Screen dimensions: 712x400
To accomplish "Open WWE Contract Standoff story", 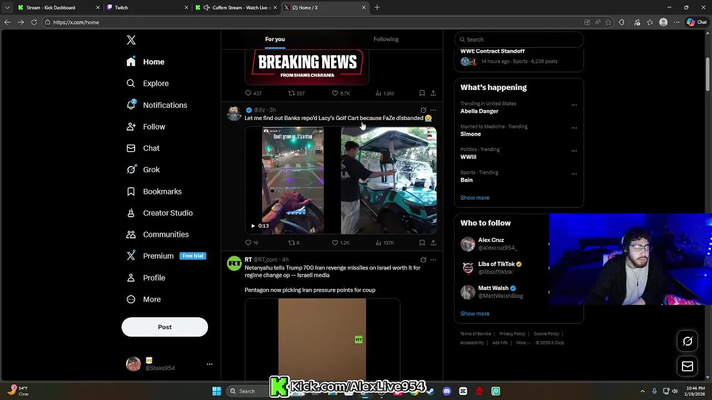I will (x=519, y=56).
